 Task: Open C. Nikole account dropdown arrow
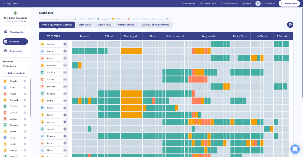[274, 4]
